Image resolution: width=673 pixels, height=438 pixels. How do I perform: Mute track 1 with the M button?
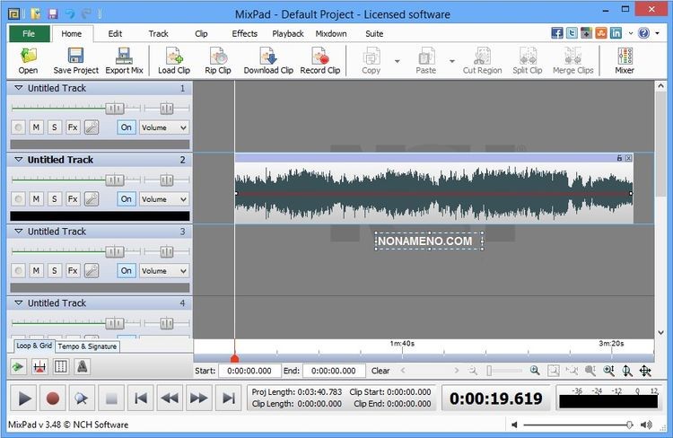point(36,127)
